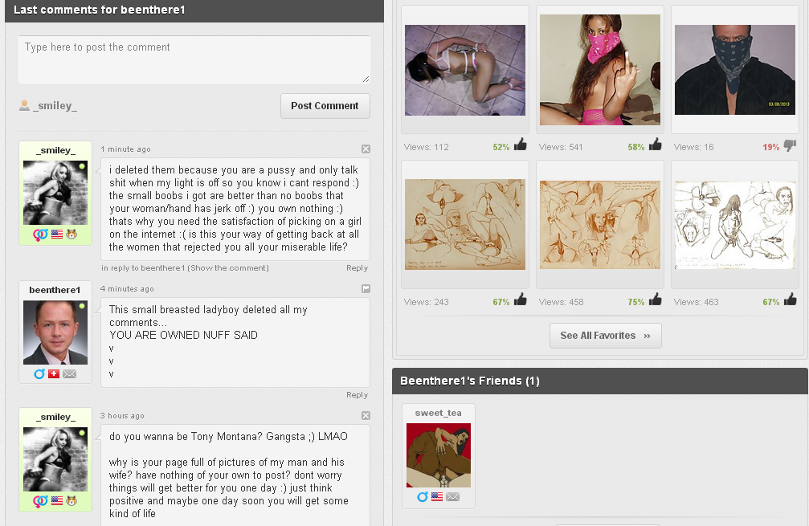Screen dimensions: 809x526
Task: Click thumbs up icon beside 75% rating
Action: click(x=656, y=299)
